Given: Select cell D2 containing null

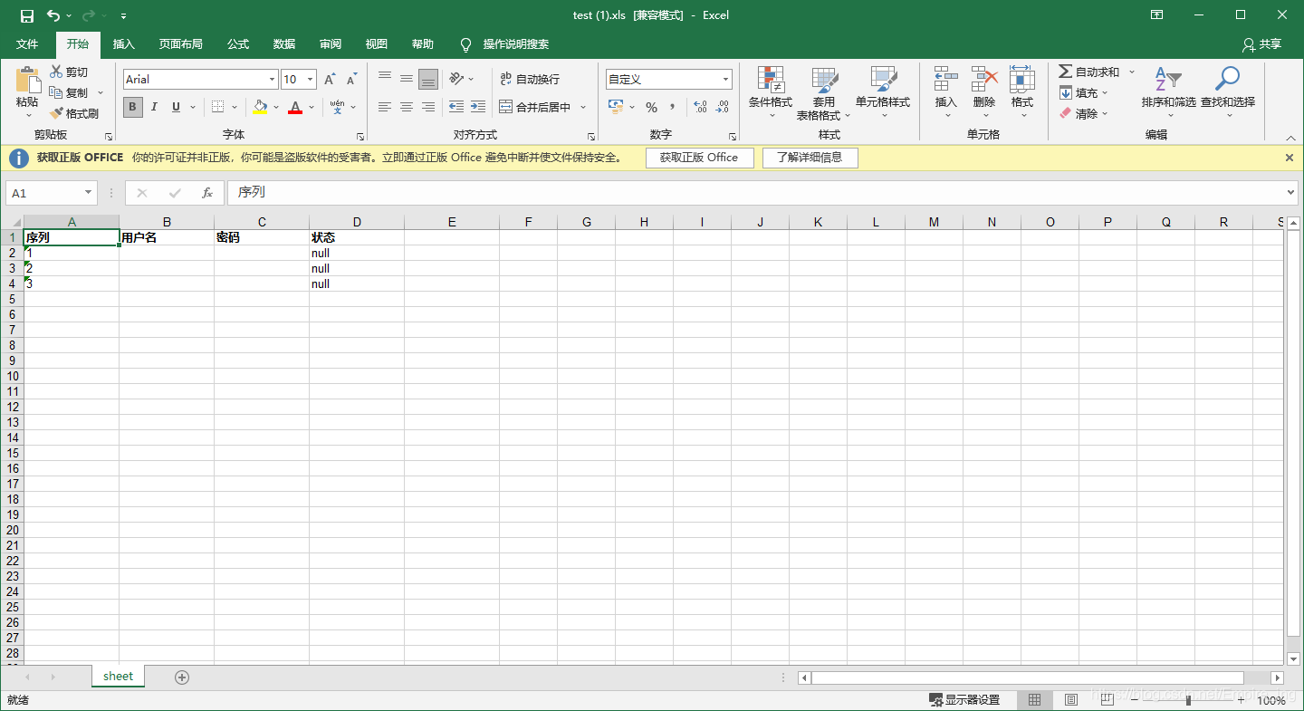Looking at the screenshot, I should click(357, 253).
